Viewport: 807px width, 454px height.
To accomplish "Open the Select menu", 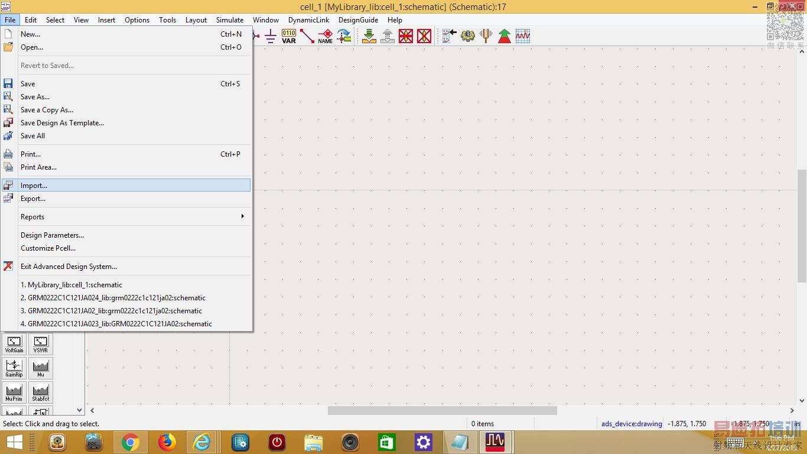I will [x=55, y=20].
